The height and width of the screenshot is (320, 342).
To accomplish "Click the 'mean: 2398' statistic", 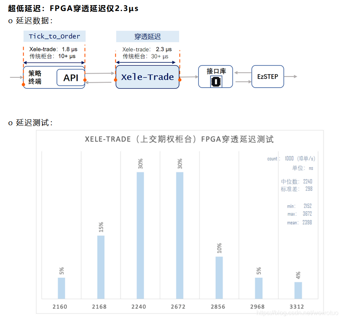I will click(x=300, y=223).
